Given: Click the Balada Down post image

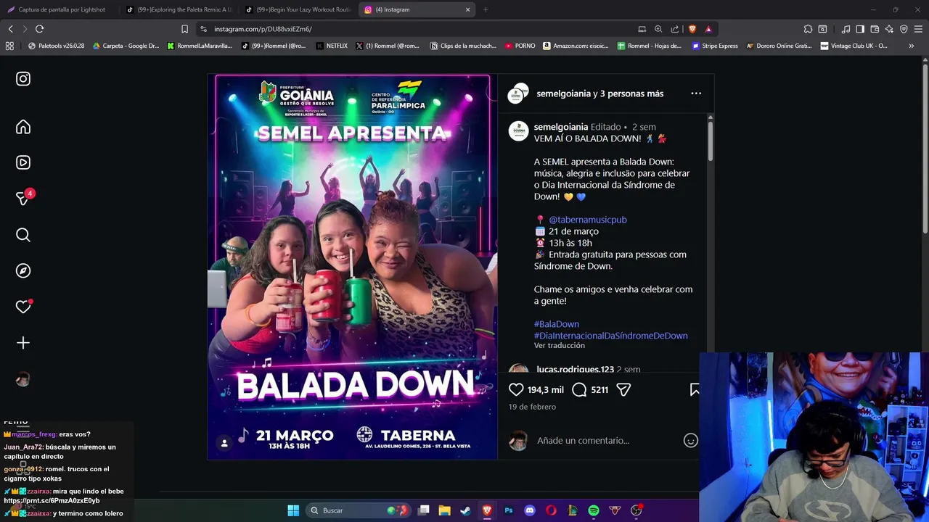Looking at the screenshot, I should [x=352, y=267].
